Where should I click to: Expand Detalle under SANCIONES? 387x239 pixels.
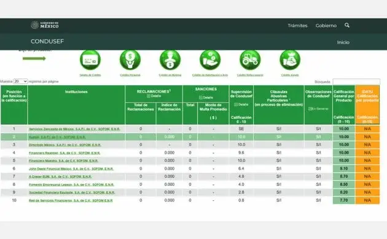pyautogui.click(x=206, y=97)
